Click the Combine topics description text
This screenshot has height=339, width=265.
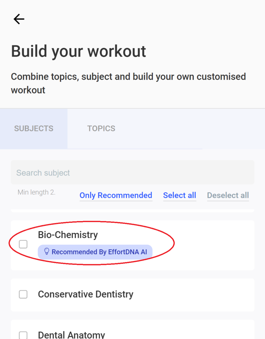click(128, 83)
